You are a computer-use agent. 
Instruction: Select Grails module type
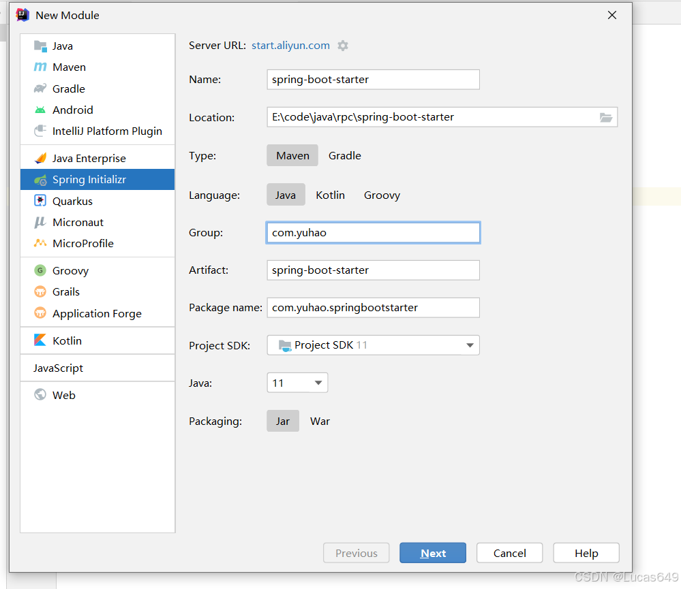click(97, 292)
